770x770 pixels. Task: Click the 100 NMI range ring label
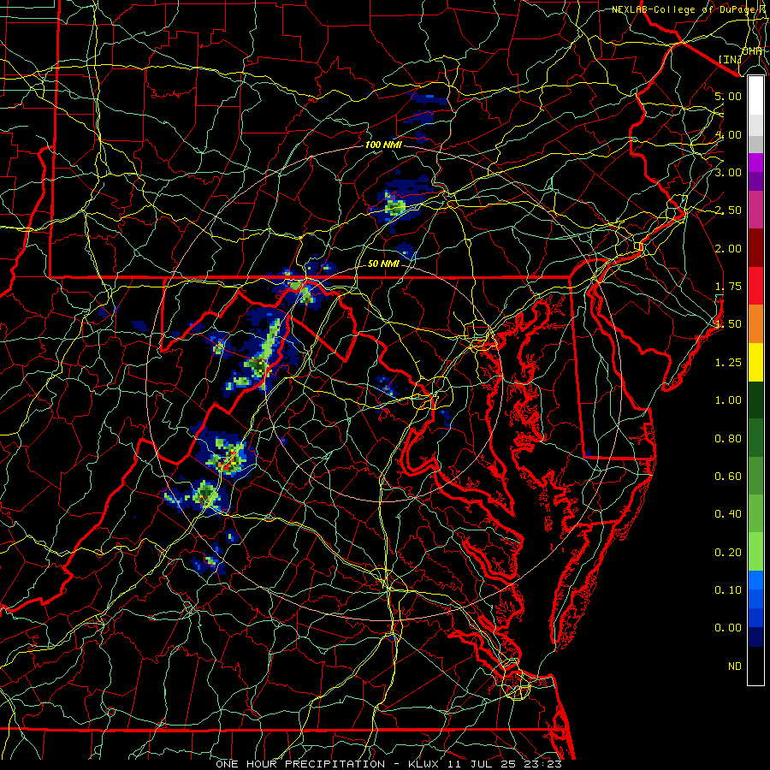coord(383,145)
